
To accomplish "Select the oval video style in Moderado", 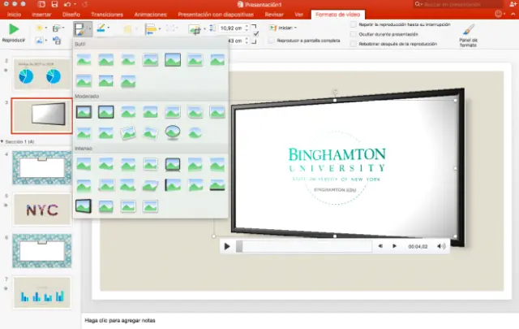I will (172, 132).
